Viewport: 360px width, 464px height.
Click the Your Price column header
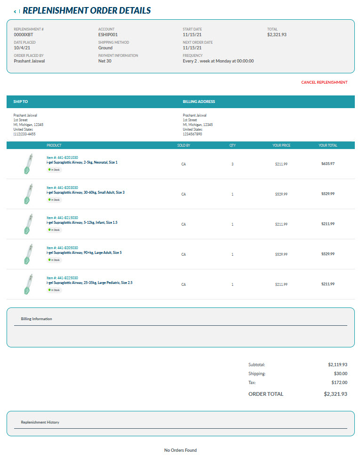click(281, 145)
